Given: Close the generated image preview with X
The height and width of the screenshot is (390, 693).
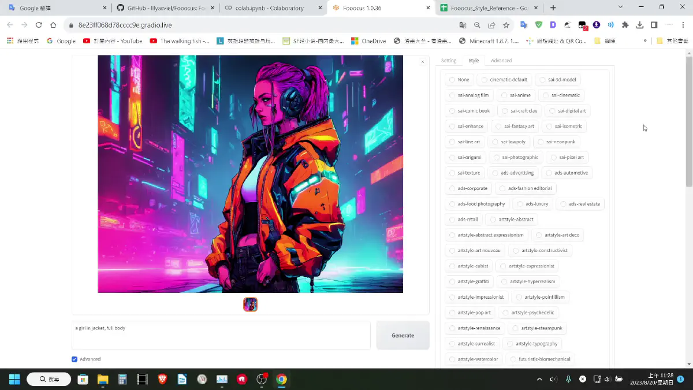Looking at the screenshot, I should (x=422, y=62).
